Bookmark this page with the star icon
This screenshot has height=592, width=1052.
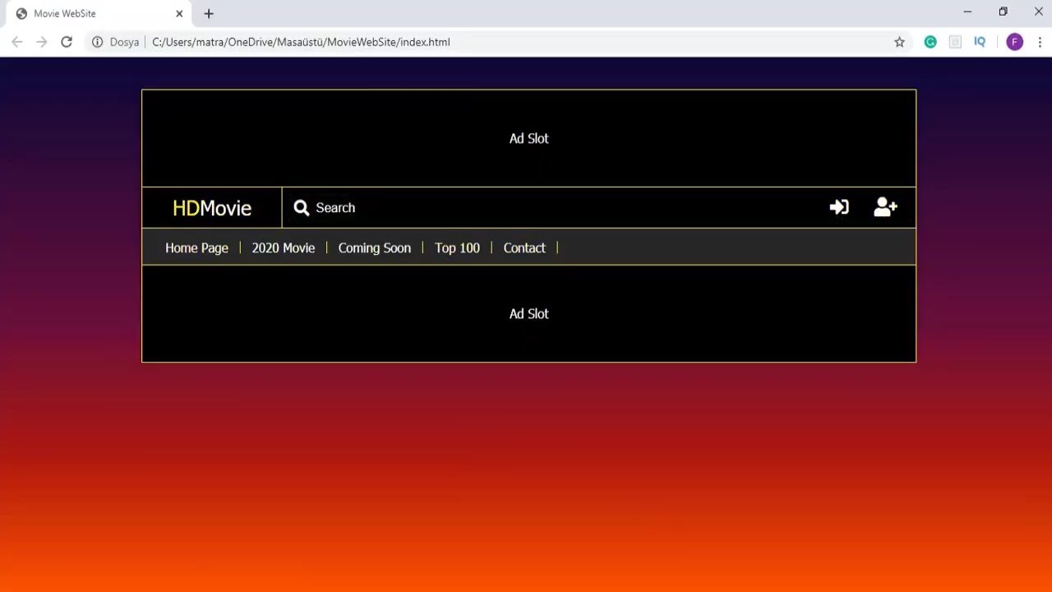[899, 42]
